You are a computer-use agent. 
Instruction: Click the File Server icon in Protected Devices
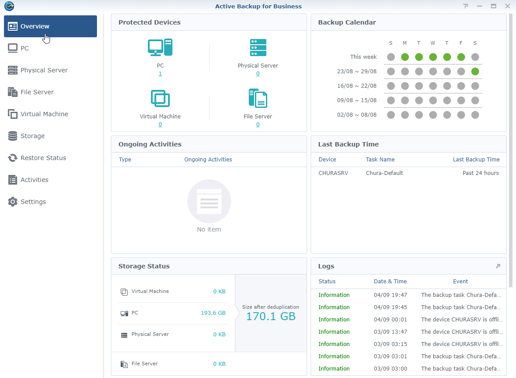pos(258,98)
